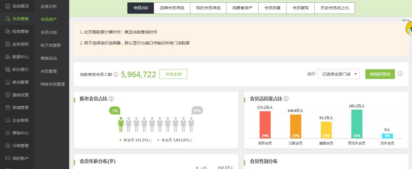
Task: Click the 92.2万人 bar value label
Action: click(326, 118)
